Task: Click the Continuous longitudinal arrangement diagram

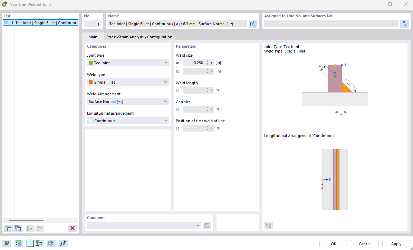Action: 335,180
